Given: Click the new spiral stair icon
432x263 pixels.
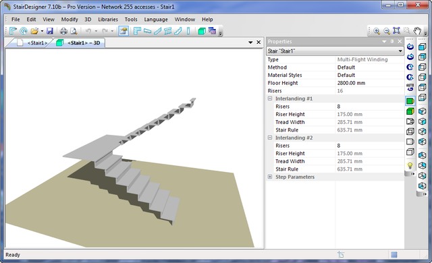Looking at the screenshot, I should click(x=24, y=31).
